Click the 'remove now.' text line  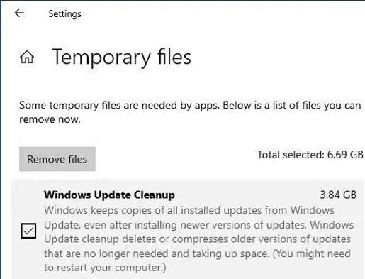[x=50, y=119]
